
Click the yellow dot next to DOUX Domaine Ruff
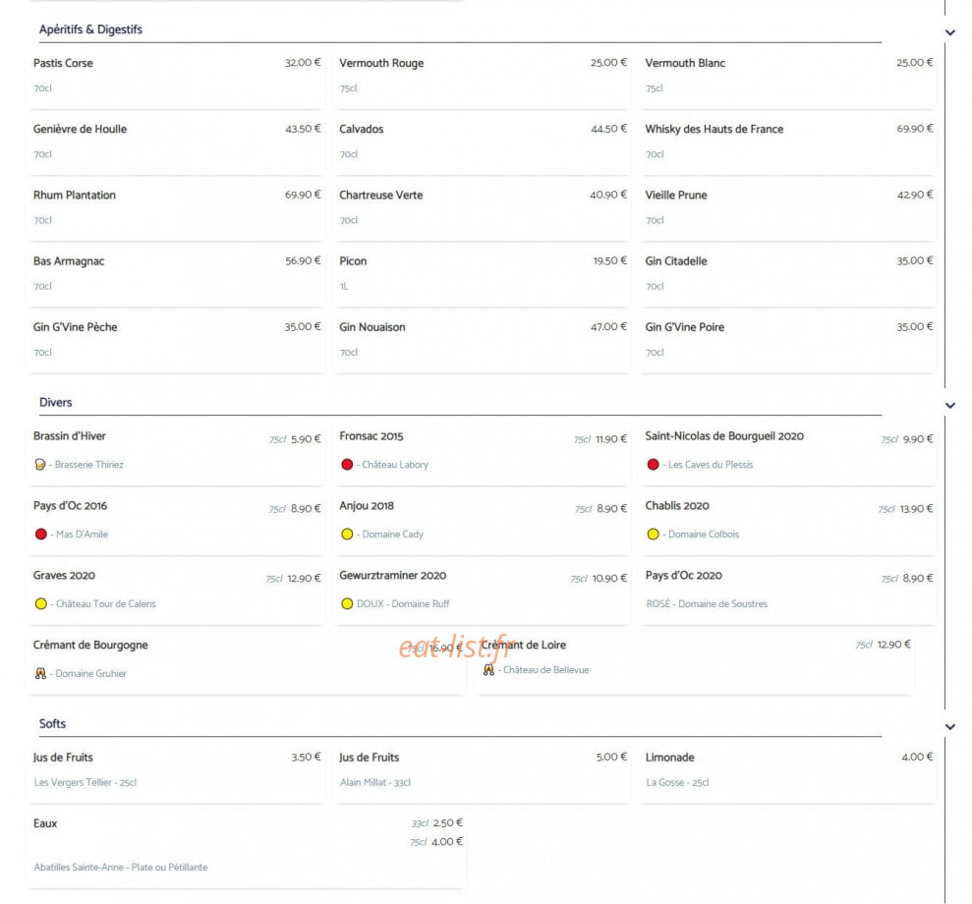[x=347, y=603]
